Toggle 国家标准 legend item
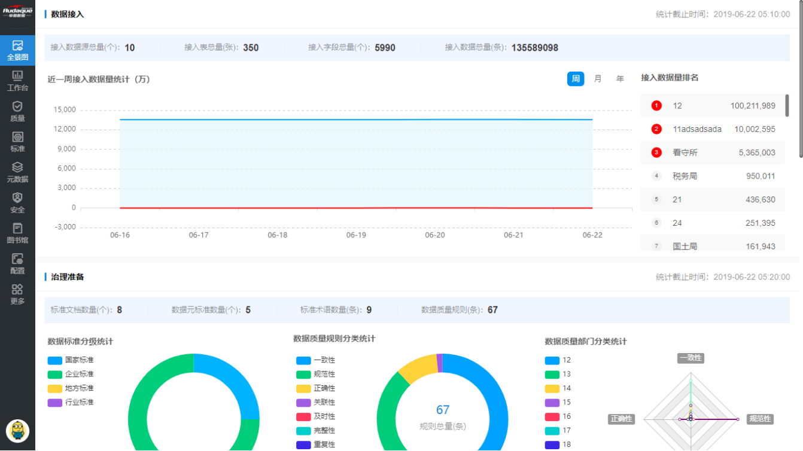Image resolution: width=803 pixels, height=451 pixels. coord(71,360)
